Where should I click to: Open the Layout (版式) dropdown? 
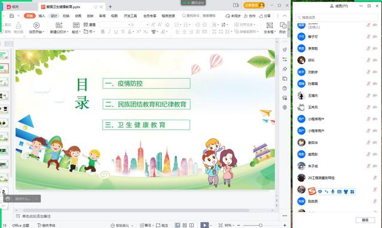pos(76,32)
